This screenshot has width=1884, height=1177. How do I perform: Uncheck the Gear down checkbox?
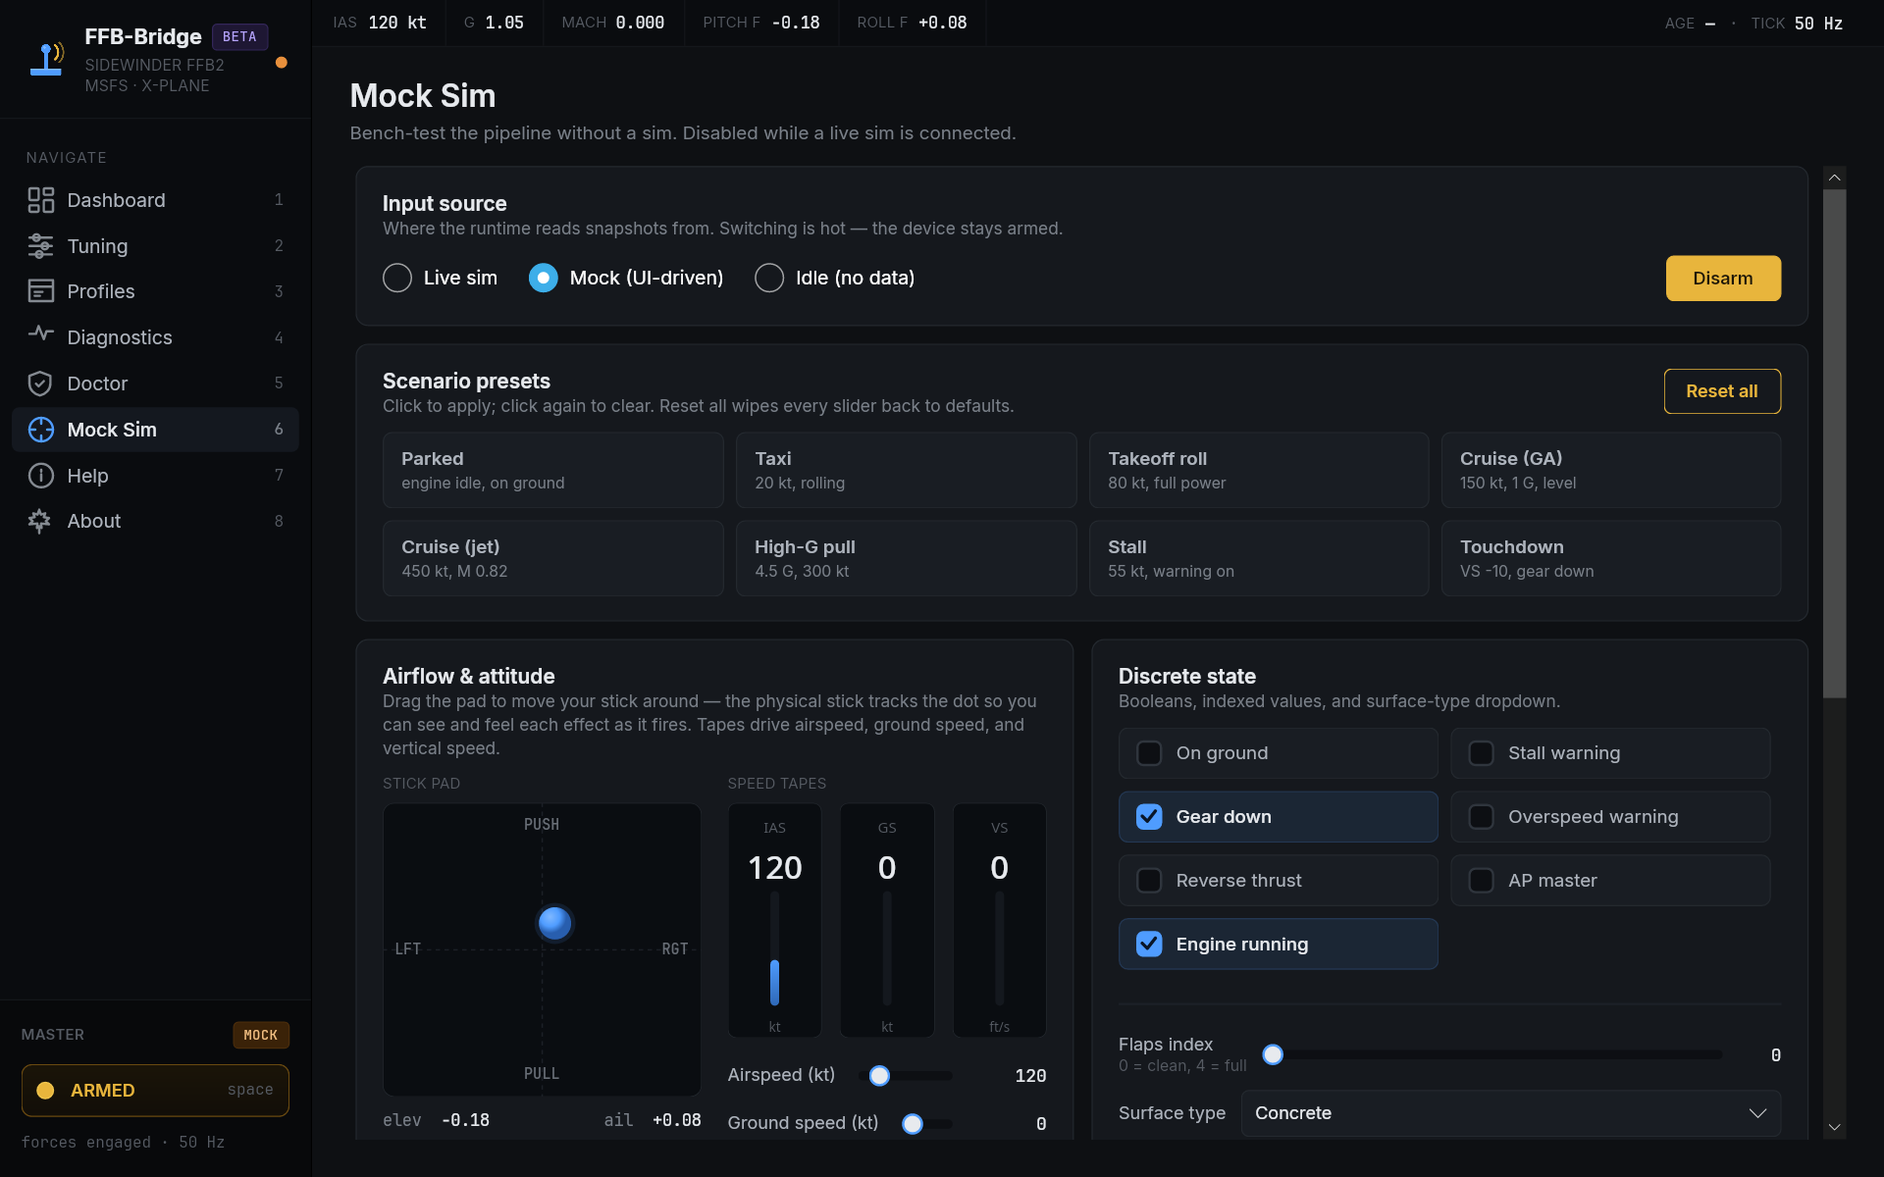[x=1149, y=817]
